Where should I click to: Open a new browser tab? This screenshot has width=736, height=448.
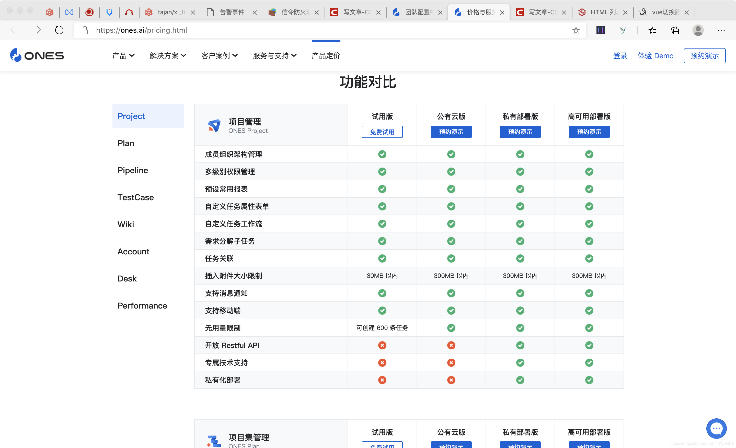(x=703, y=12)
